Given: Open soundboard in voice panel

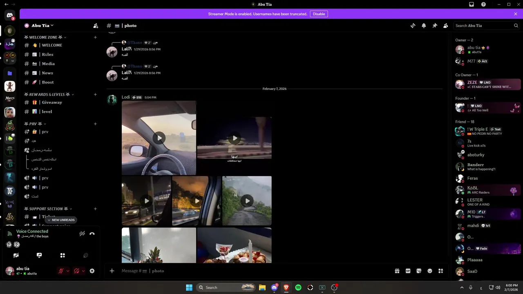Looking at the screenshot, I should pos(86,255).
